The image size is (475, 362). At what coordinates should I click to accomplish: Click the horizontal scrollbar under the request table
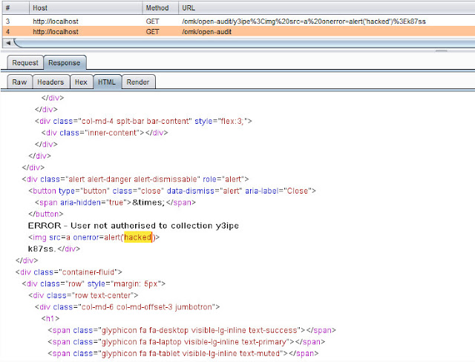pyautogui.click(x=244, y=43)
